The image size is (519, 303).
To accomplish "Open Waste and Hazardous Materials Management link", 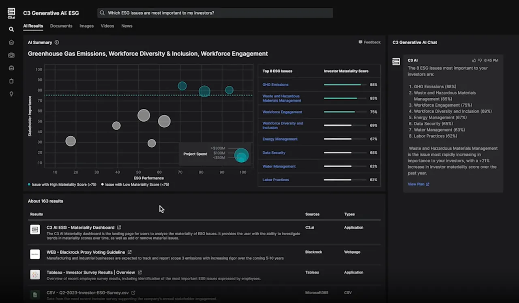I will pos(282,98).
